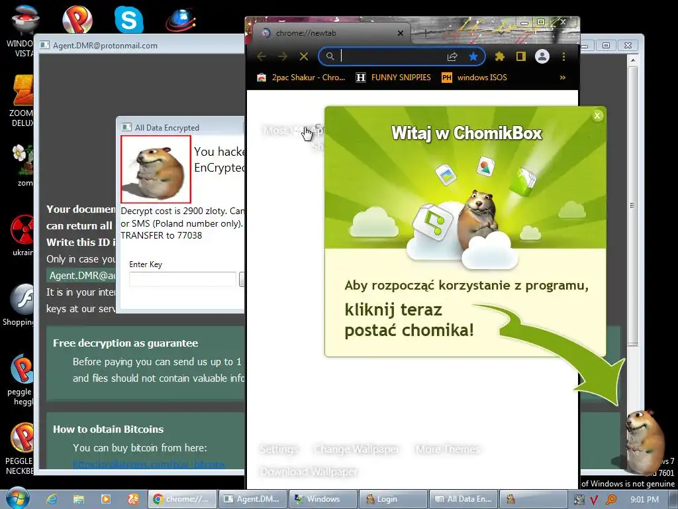Open Windows Media Player in taskbar
The image size is (678, 509).
[105, 500]
